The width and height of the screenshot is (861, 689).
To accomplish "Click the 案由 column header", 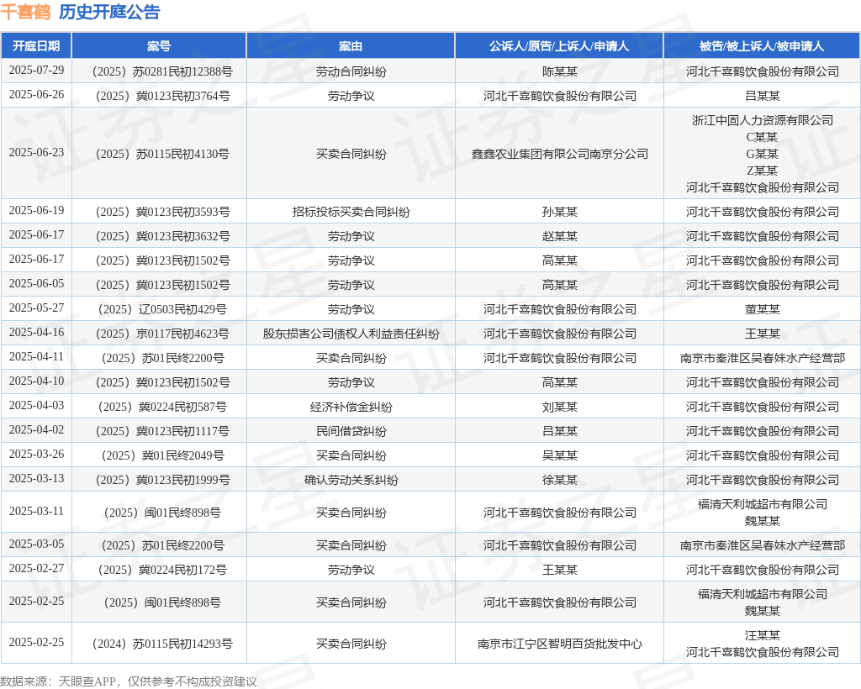I will tap(351, 46).
